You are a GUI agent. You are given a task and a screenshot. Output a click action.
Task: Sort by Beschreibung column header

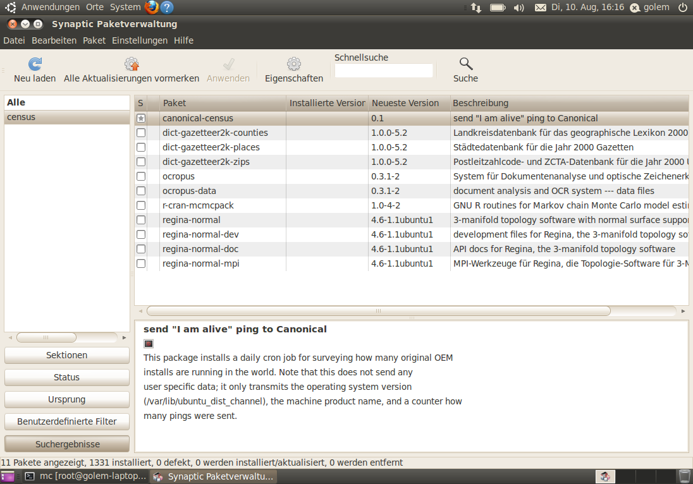pyautogui.click(x=569, y=103)
